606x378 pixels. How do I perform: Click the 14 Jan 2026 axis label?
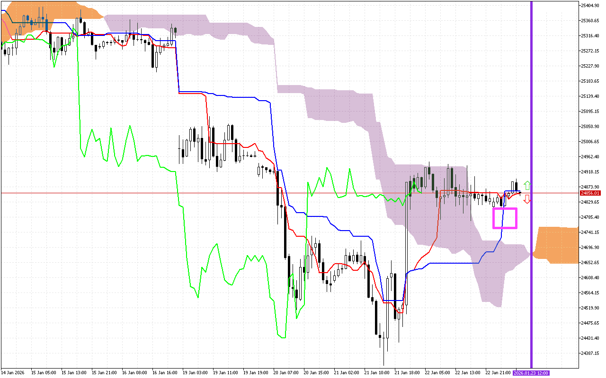pos(13,373)
